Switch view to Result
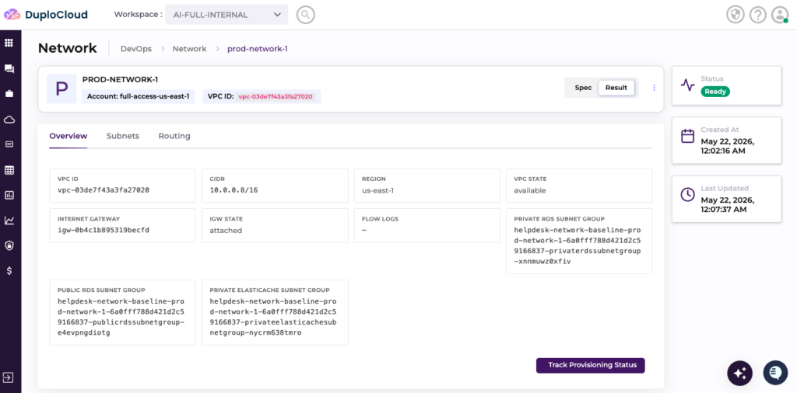Image resolution: width=797 pixels, height=393 pixels. click(616, 88)
